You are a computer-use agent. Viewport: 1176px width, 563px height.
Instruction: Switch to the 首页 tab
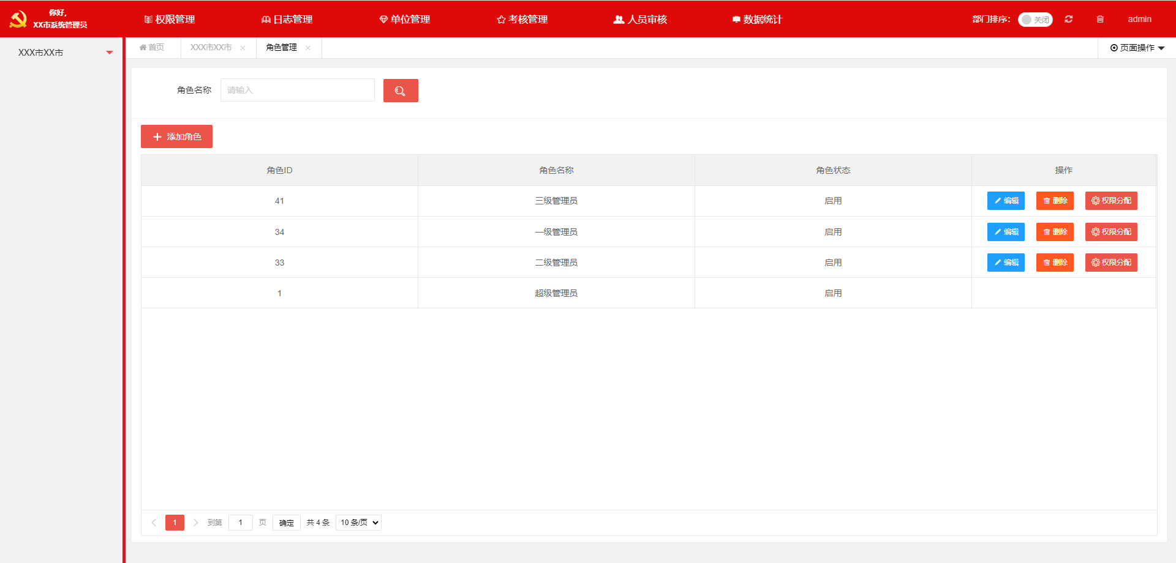click(152, 48)
